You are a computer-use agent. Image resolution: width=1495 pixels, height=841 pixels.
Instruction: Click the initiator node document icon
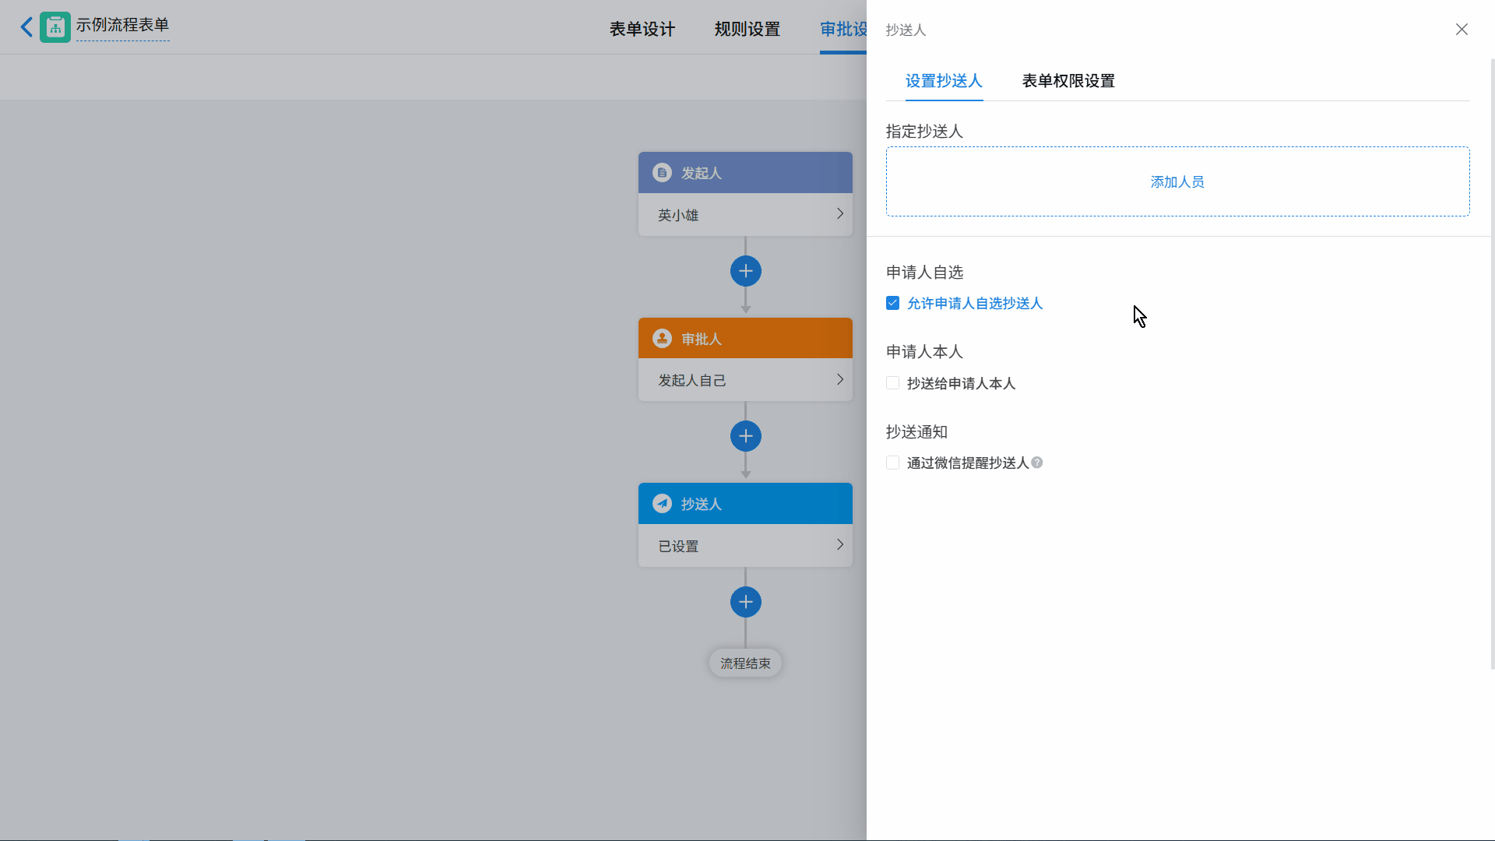click(x=662, y=173)
